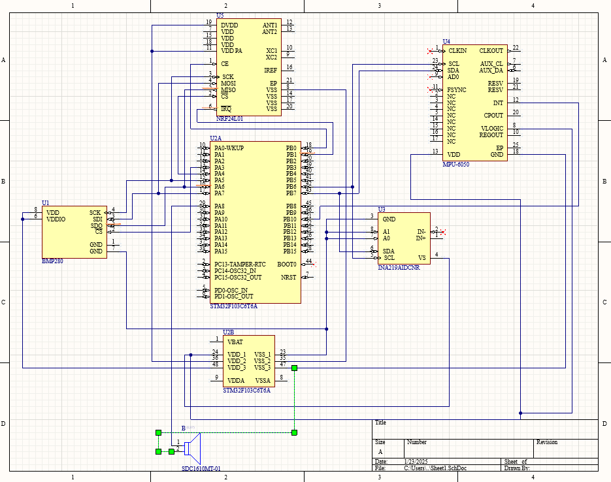Click the SDO pin label on BMP280

97,226
